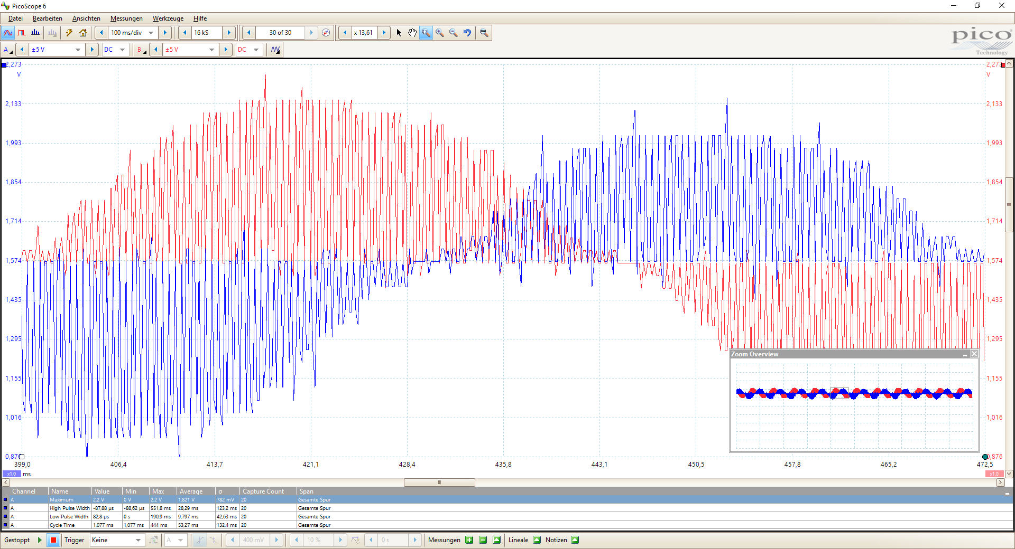Open the Messungen menu

(x=126, y=18)
